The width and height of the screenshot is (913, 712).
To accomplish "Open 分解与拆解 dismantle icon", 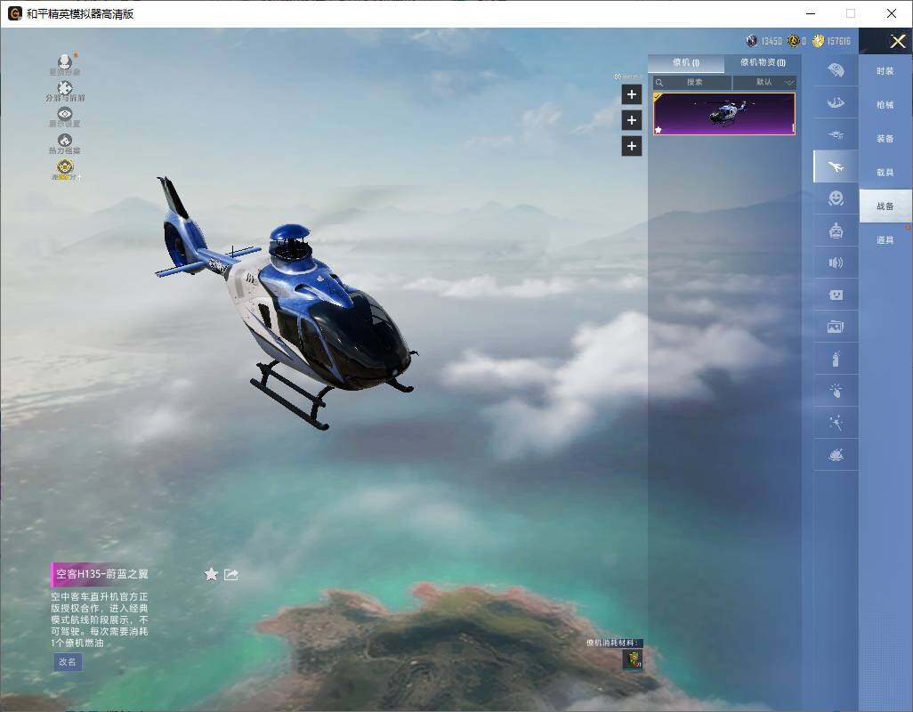I will pyautogui.click(x=65, y=88).
